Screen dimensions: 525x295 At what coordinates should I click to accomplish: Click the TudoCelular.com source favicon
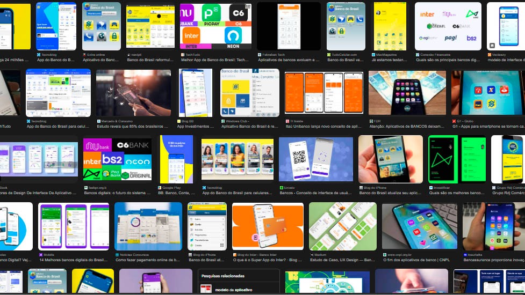(x=329, y=55)
